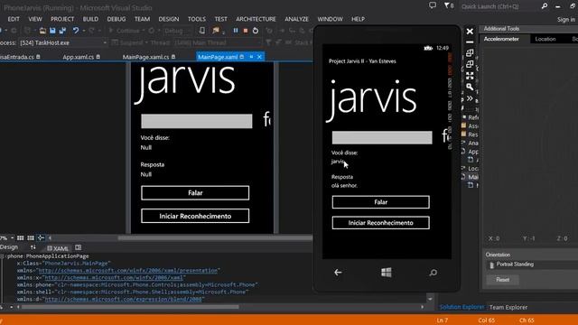The image size is (578, 325).
Task: Select the Design pane tab
Action: coord(9,247)
